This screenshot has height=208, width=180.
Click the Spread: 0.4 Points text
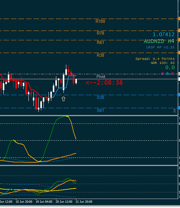click(x=155, y=59)
